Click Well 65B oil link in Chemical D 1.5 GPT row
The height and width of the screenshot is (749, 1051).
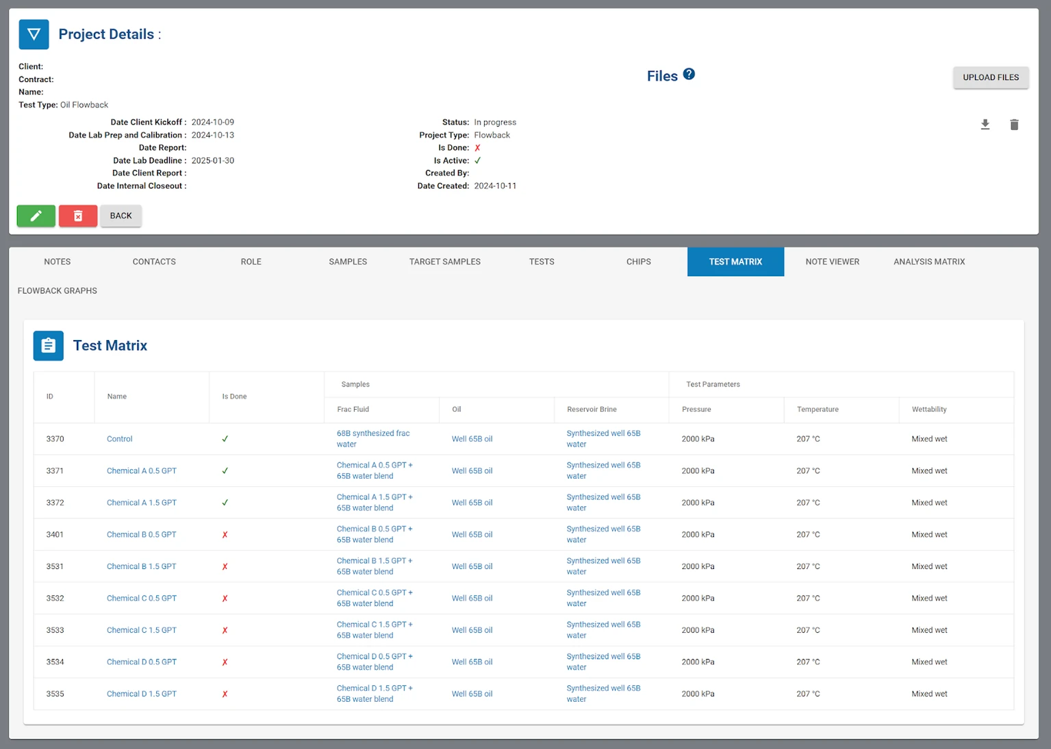tap(472, 694)
